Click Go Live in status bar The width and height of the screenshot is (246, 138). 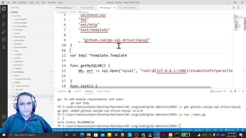coord(229,130)
